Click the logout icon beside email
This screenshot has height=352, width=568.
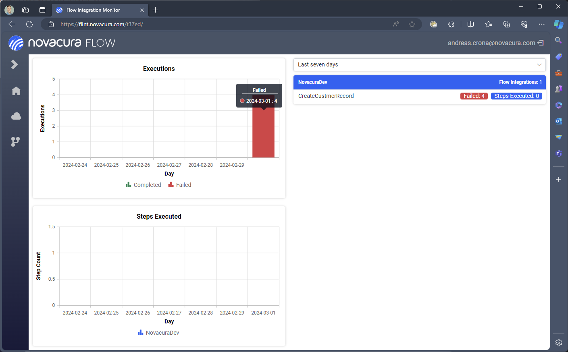pos(541,43)
